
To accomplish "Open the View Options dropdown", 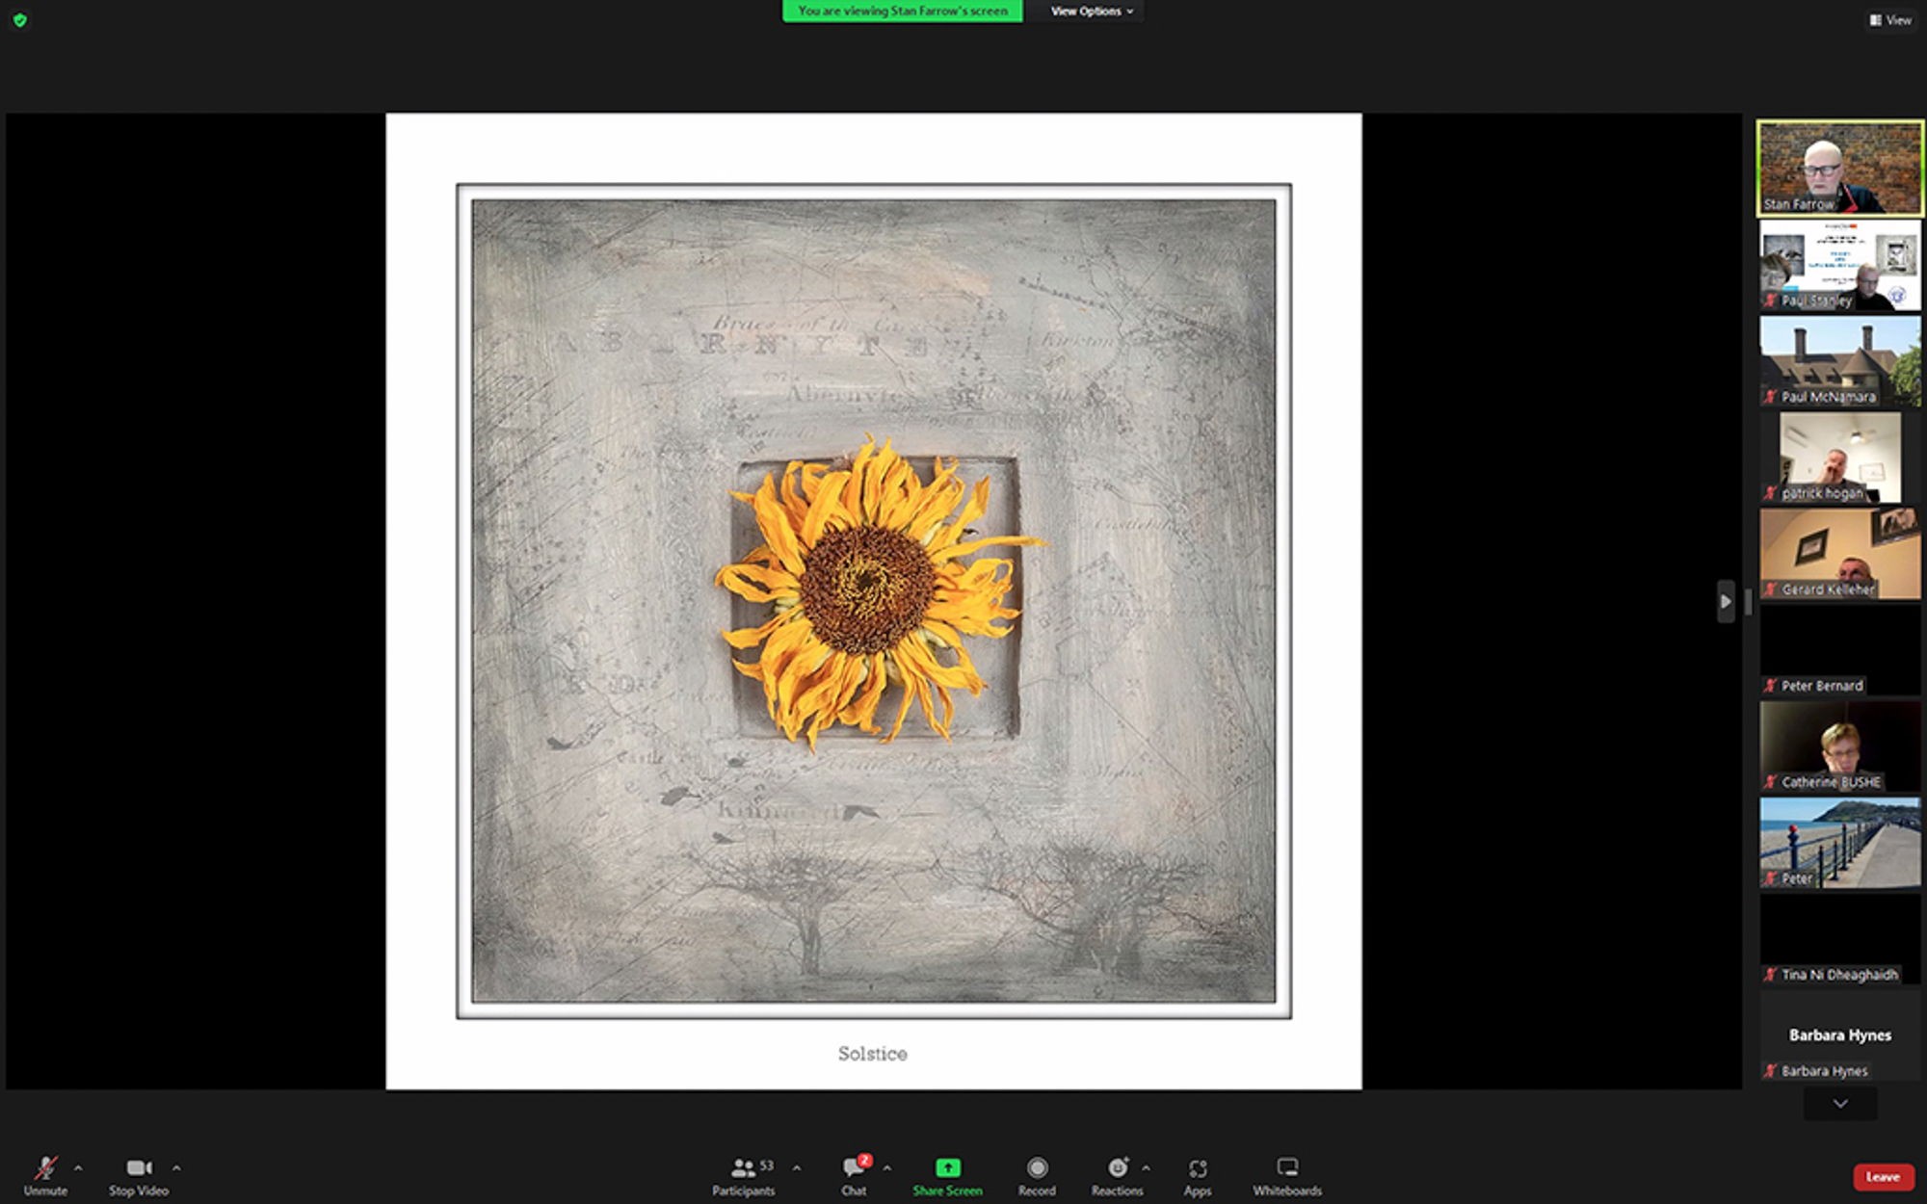I will click(1092, 12).
